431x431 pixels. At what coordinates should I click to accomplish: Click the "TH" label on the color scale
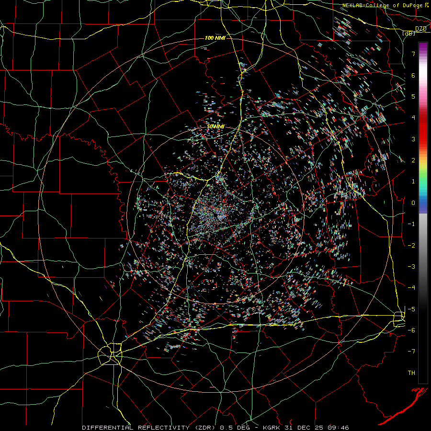[x=411, y=373]
